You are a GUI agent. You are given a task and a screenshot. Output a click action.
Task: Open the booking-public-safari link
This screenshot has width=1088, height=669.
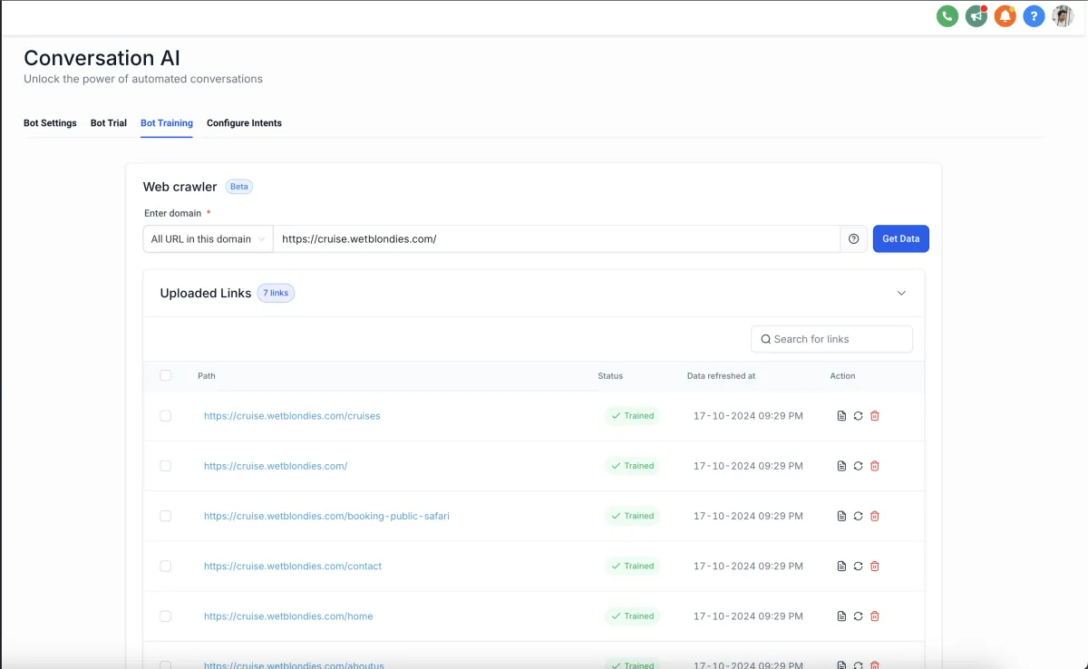pyautogui.click(x=326, y=516)
